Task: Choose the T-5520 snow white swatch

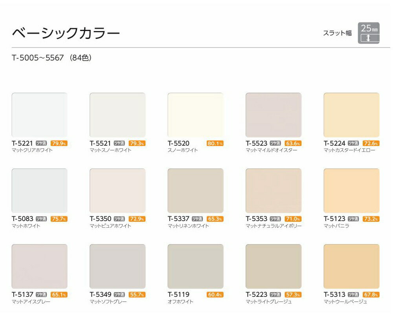Action: pos(195,115)
